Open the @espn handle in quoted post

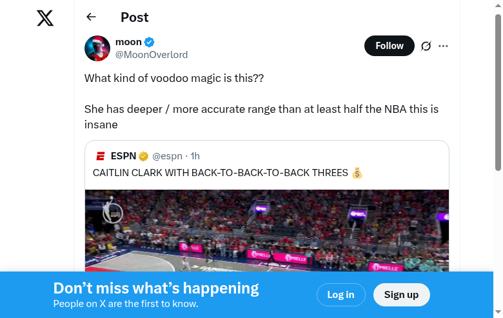(168, 156)
